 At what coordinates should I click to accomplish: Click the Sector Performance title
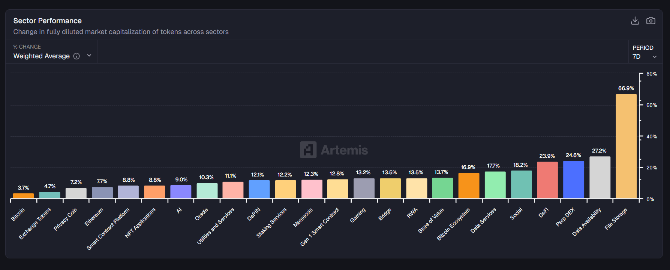[x=48, y=21]
